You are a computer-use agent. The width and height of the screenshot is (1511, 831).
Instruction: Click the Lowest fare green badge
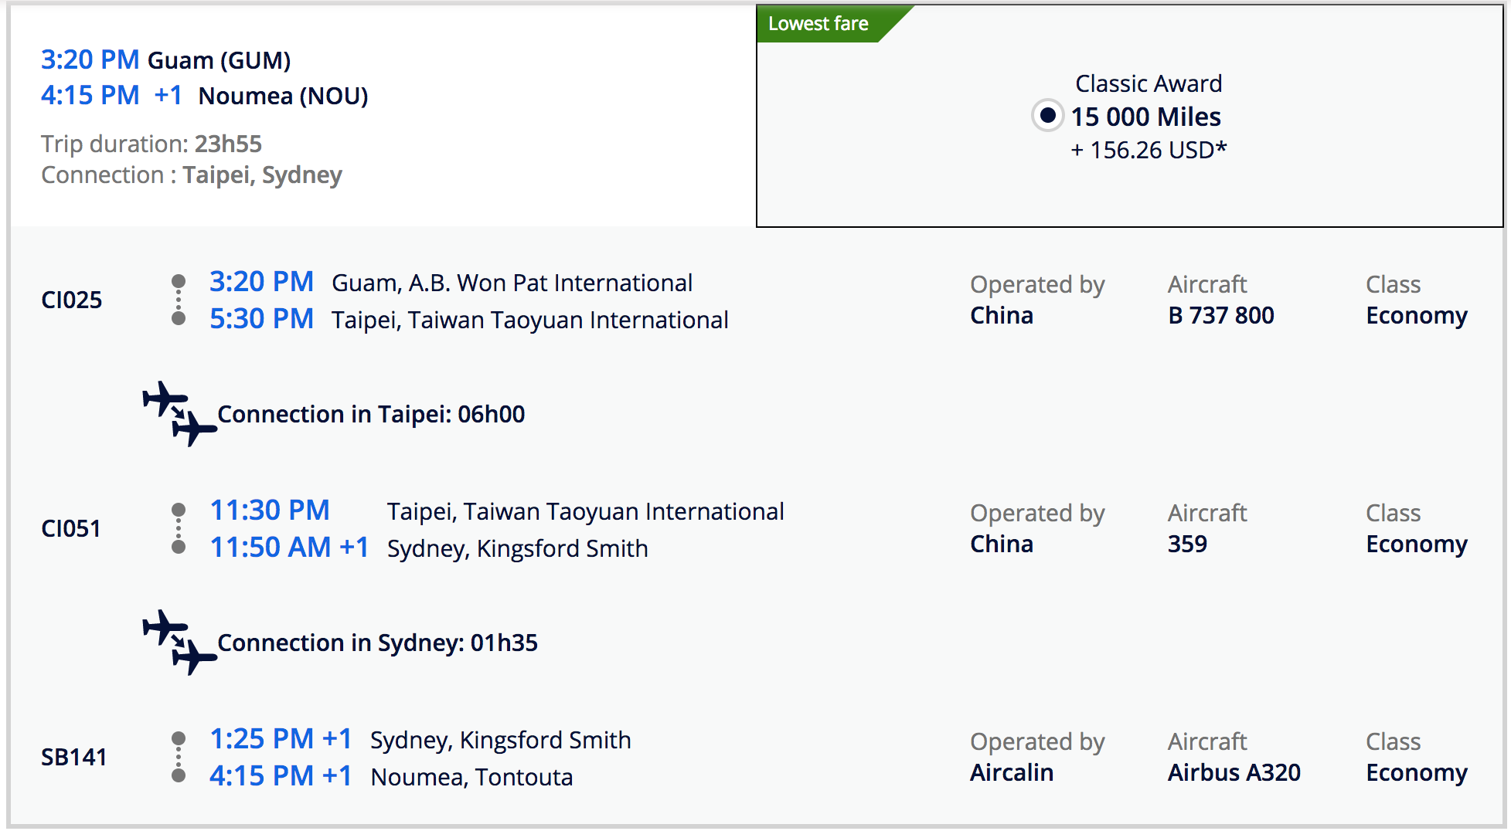pos(819,24)
